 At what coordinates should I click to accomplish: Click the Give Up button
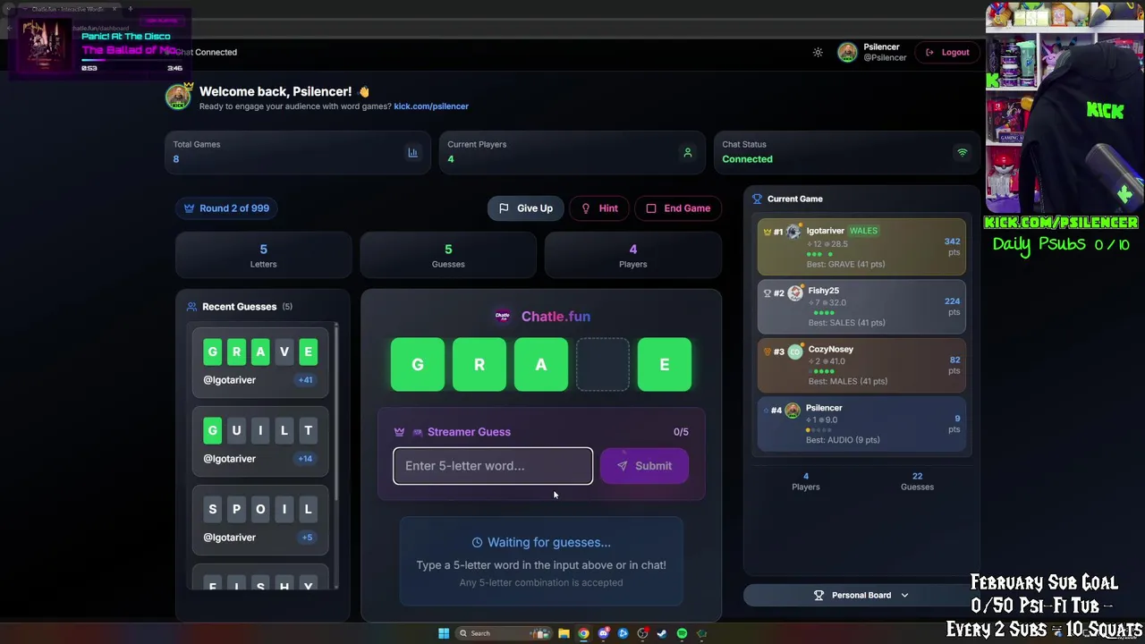coord(526,208)
